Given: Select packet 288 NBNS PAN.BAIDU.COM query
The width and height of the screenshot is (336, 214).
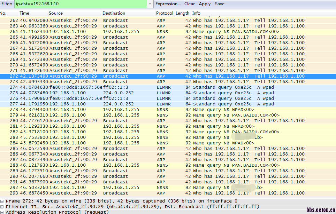Looking at the screenshot, I should [x=168, y=165].
